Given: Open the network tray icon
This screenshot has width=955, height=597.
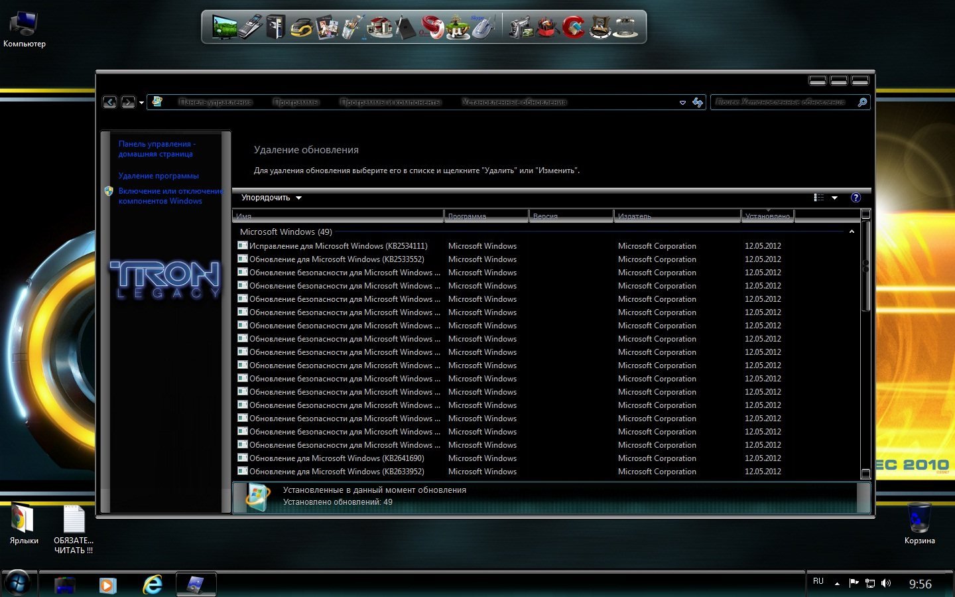Looking at the screenshot, I should (x=869, y=584).
